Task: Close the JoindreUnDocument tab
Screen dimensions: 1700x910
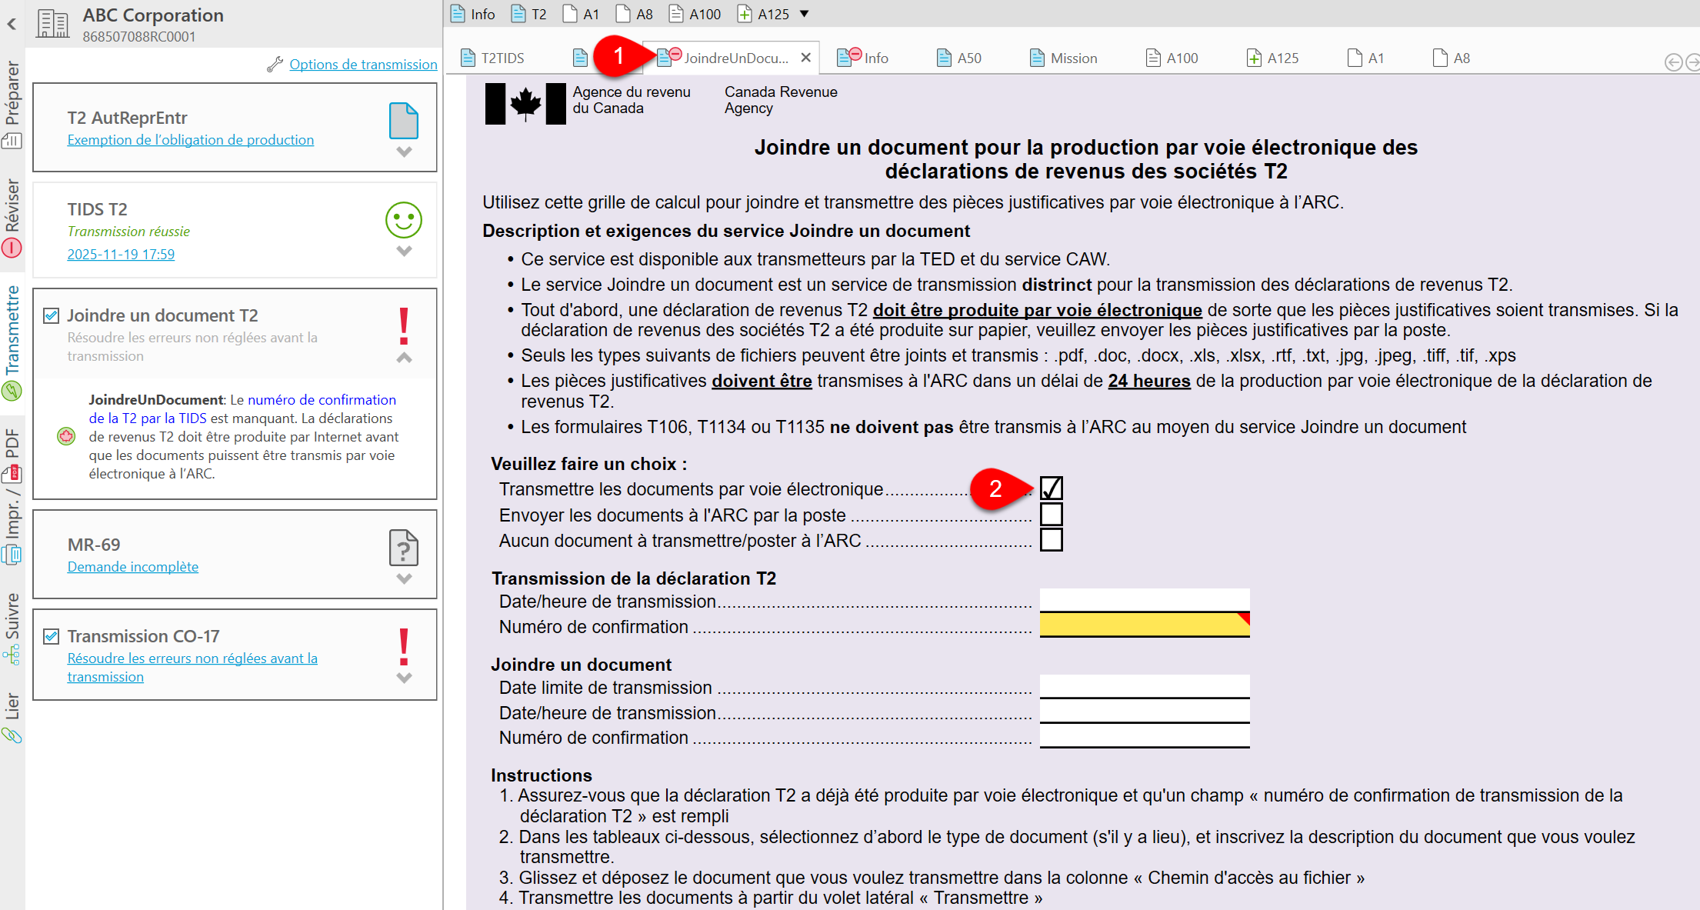Action: click(805, 58)
